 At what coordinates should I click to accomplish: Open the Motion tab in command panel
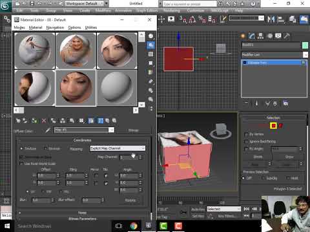270,36
